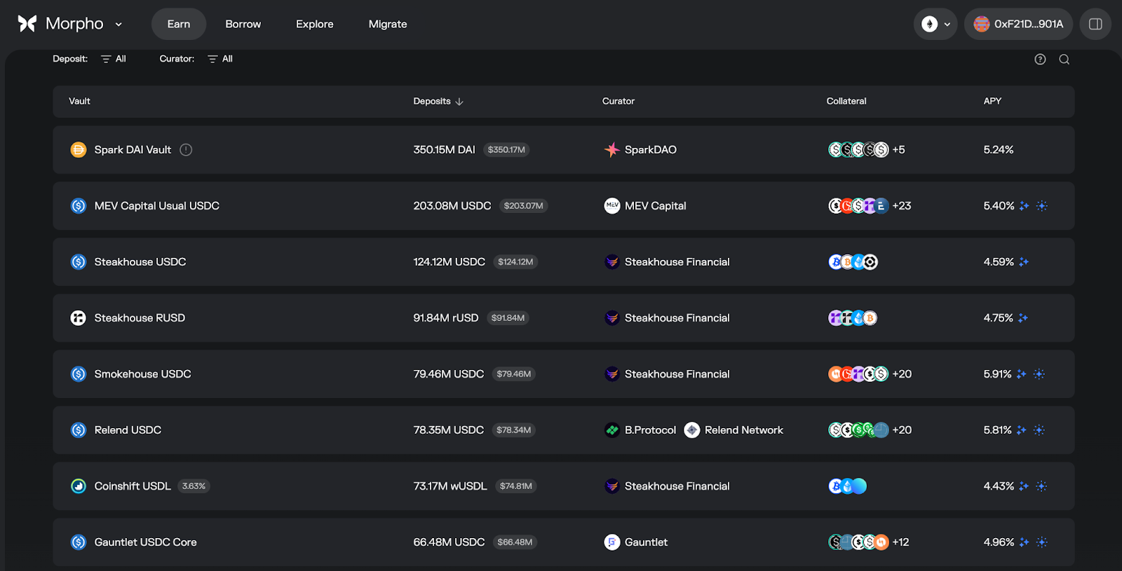Switch to the Borrow tab
The width and height of the screenshot is (1122, 571).
(x=243, y=24)
